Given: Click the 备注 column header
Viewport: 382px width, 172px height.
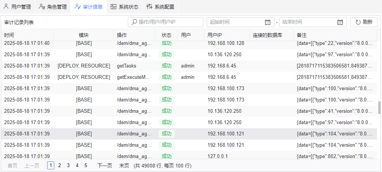Looking at the screenshot, I should pos(335,35).
